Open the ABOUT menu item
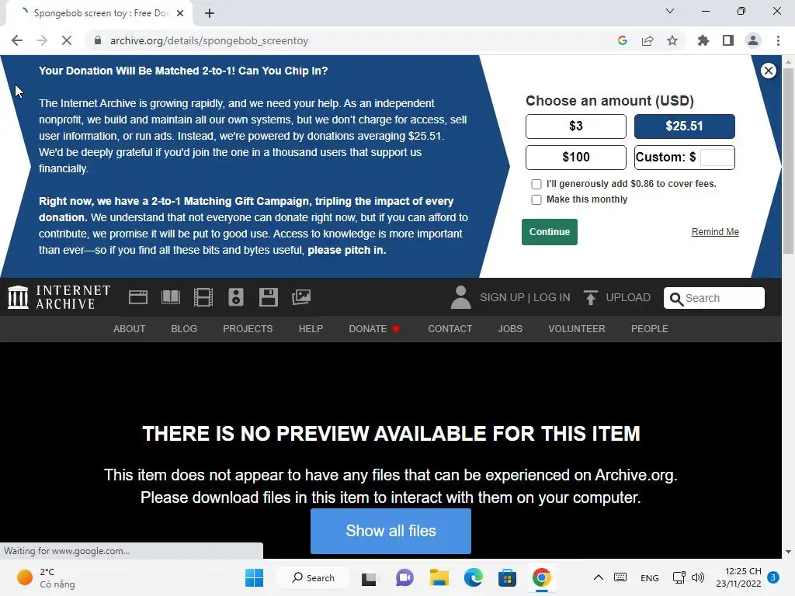 [130, 329]
